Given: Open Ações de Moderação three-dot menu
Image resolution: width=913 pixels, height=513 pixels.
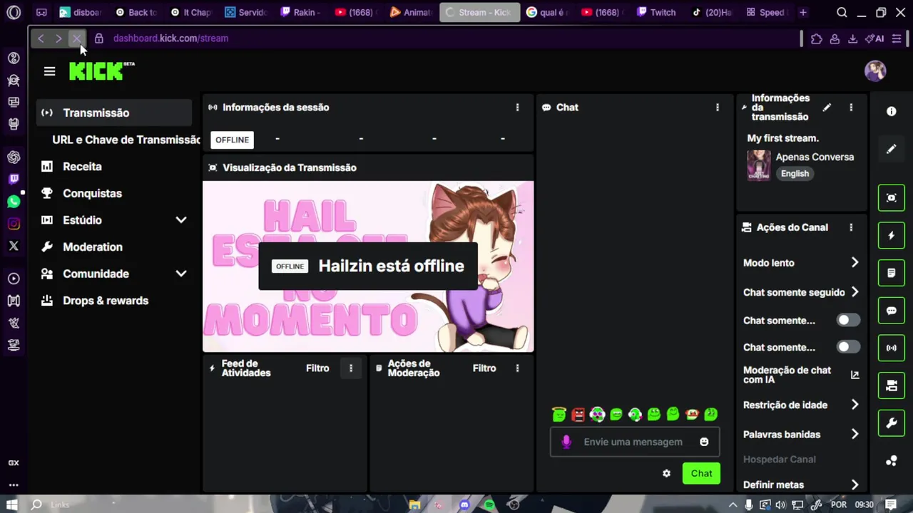Looking at the screenshot, I should 517,368.
